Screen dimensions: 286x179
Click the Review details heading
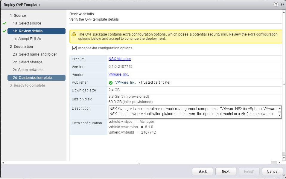point(82,14)
